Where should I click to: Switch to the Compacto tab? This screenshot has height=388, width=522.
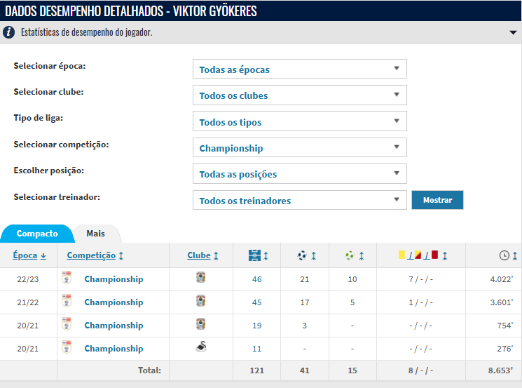tap(37, 234)
